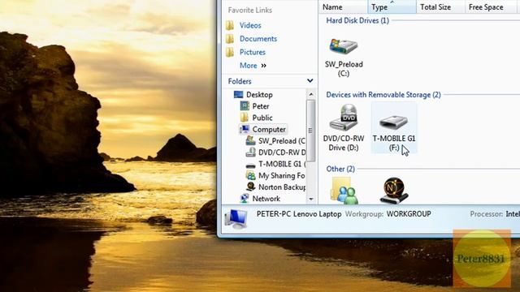Click the Documents folder icon in Favorite Links

[230, 39]
